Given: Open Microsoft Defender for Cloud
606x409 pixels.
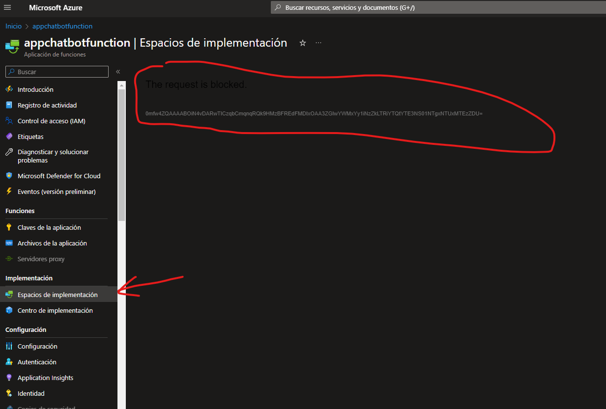Looking at the screenshot, I should 59,176.
